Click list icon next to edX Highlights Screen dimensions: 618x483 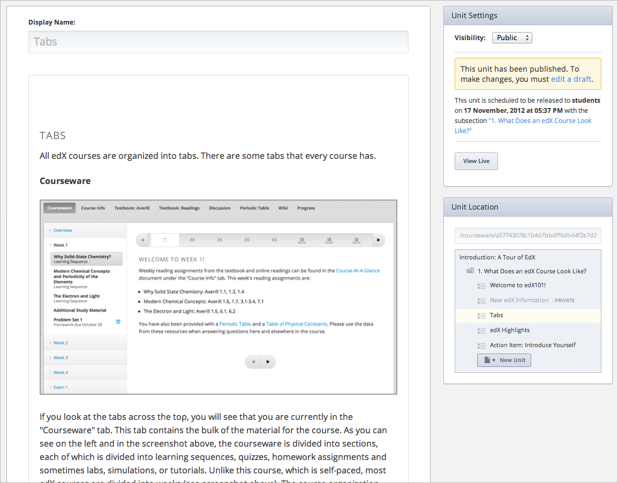pos(481,331)
